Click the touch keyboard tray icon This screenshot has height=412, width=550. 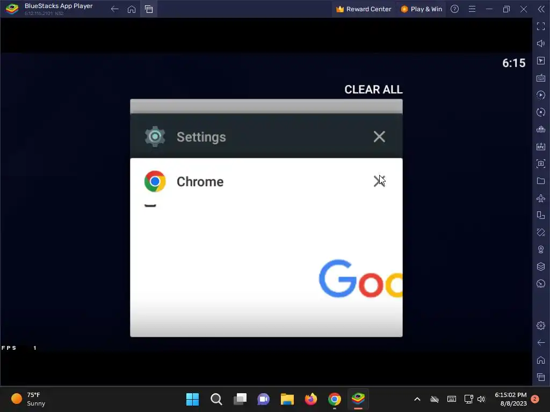pyautogui.click(x=452, y=399)
